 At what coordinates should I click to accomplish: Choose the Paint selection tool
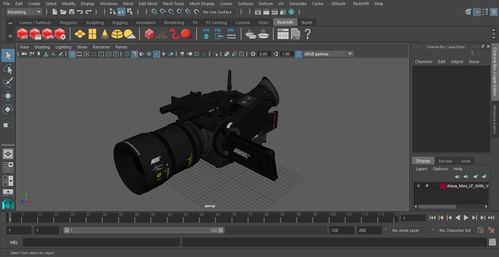coord(8,82)
